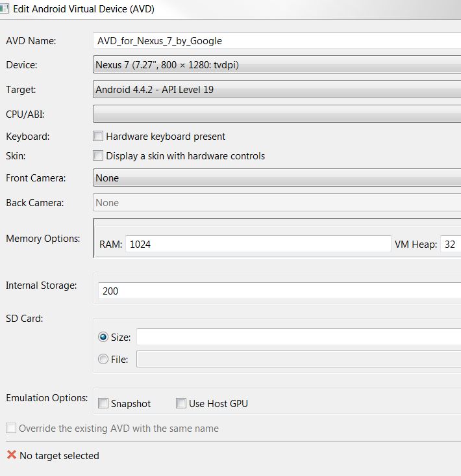Screen dimensions: 461x476
Task: Click the VM Heap input field
Action: pyautogui.click(x=451, y=245)
